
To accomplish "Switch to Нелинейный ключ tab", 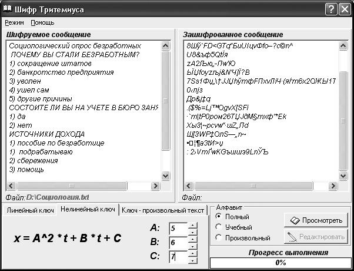I will click(x=88, y=209).
